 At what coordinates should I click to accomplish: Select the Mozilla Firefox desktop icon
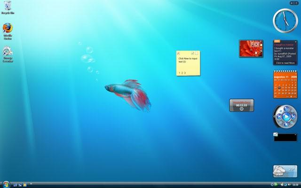(x=8, y=31)
